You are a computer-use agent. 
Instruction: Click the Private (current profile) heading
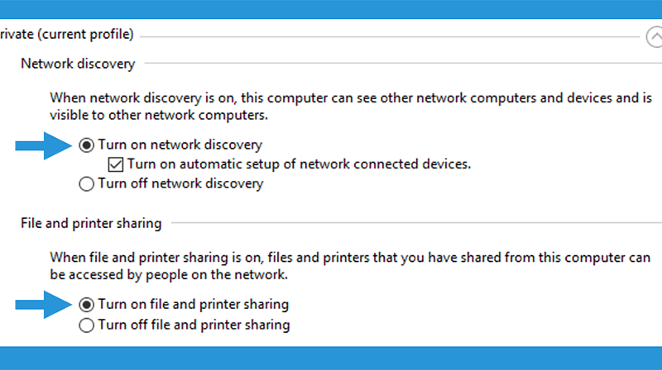67,34
